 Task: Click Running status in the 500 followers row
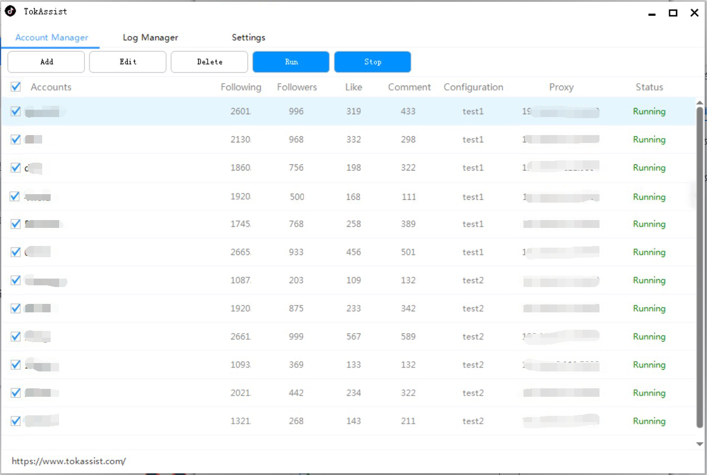point(649,197)
